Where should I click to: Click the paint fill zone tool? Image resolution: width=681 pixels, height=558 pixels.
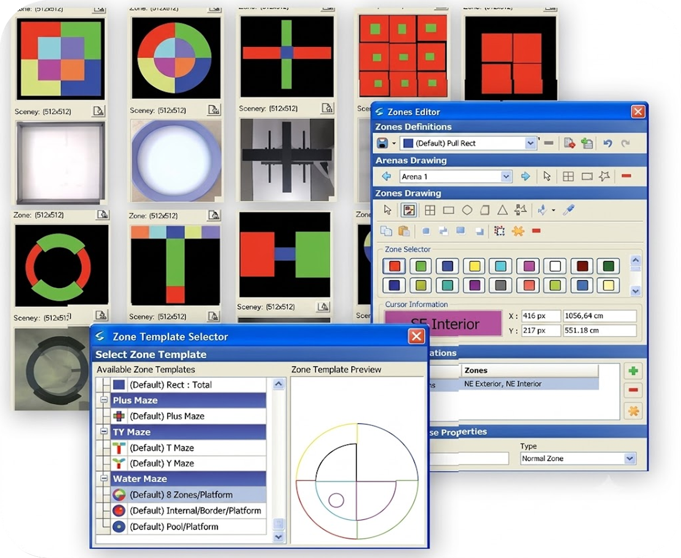[x=542, y=210]
